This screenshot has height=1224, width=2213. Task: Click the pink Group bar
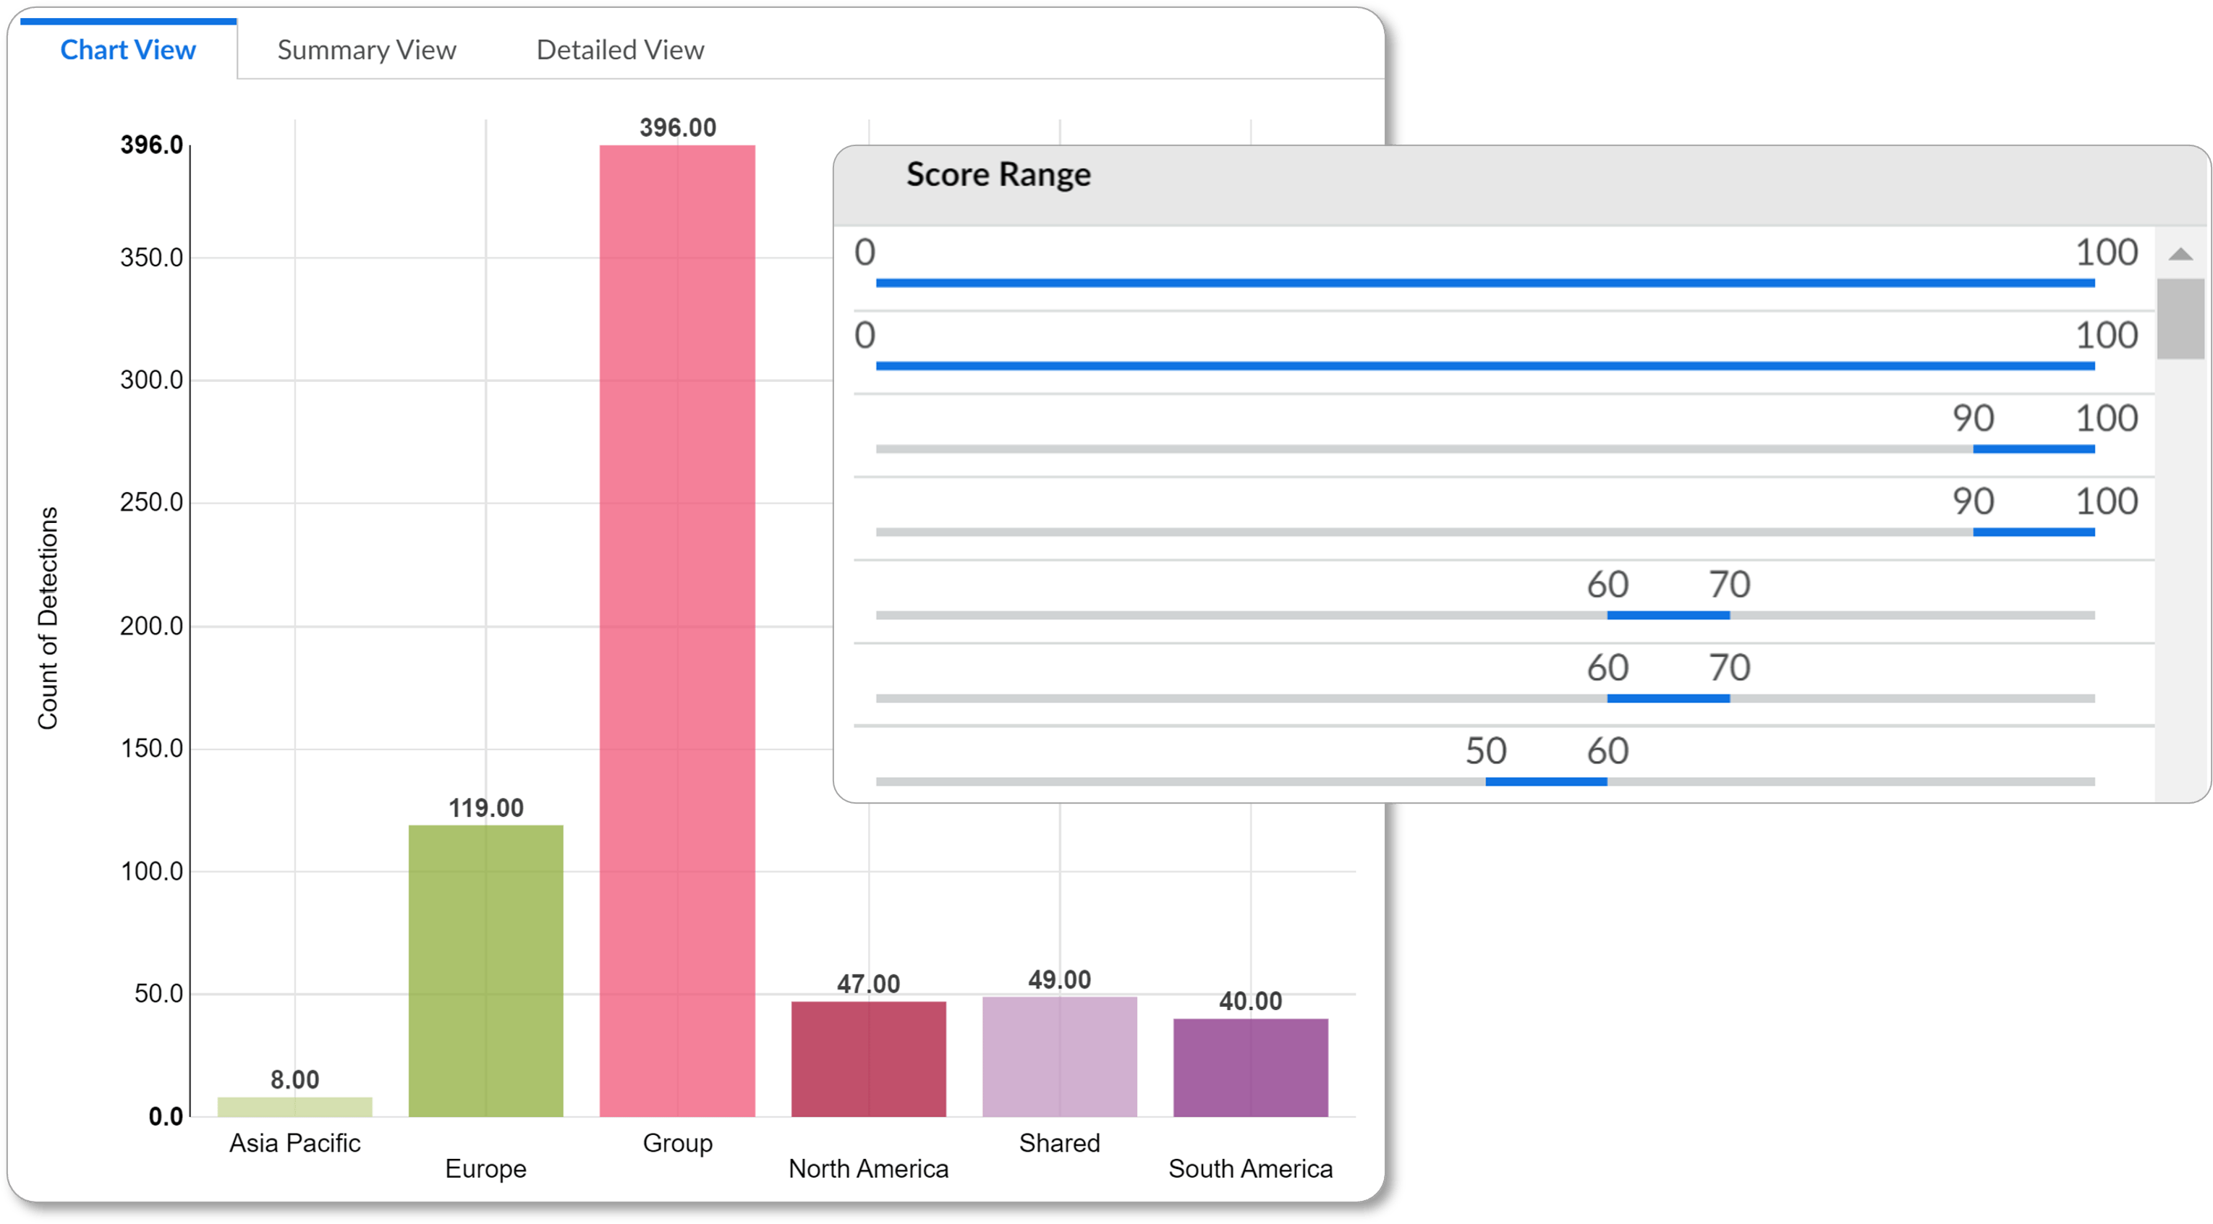pos(677,631)
